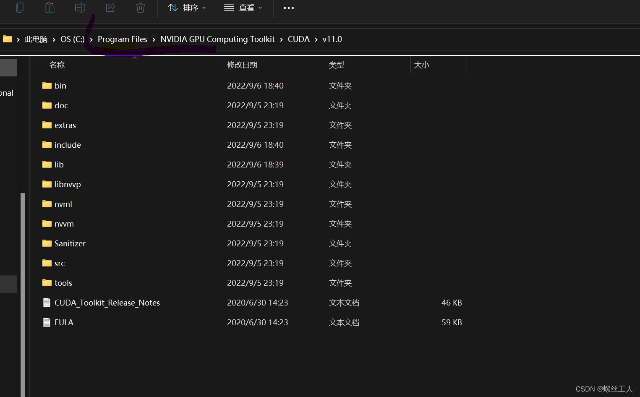Viewport: 640px width, 397px height.
Task: Select the nvvm folder icon
Action: point(47,224)
